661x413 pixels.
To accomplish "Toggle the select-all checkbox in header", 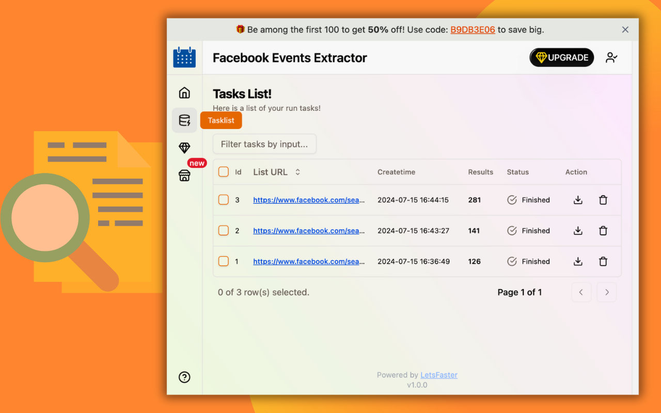I will [x=224, y=172].
